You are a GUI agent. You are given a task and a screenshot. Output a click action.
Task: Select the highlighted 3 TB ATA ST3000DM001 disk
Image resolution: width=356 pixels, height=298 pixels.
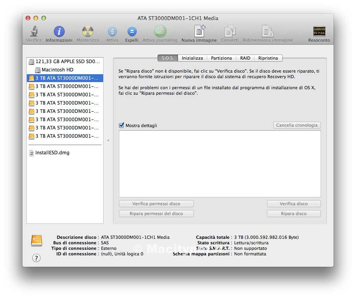click(65, 78)
